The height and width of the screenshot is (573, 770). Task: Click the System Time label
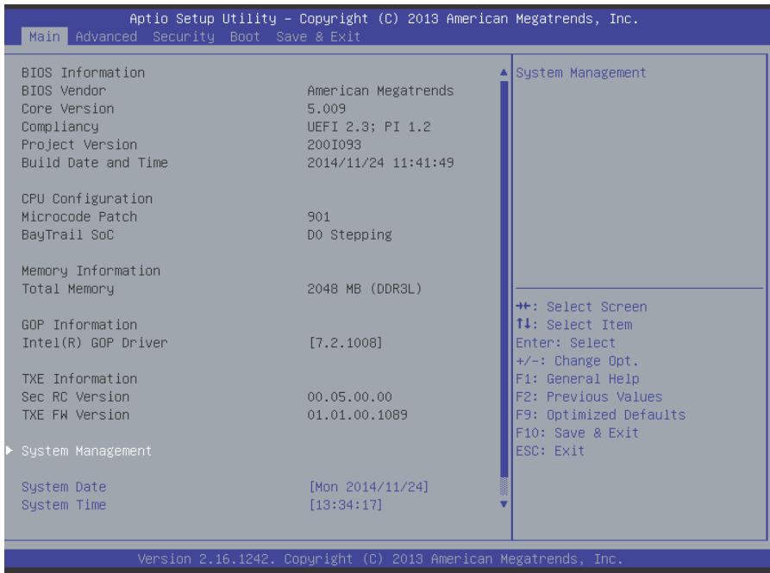pos(64,505)
